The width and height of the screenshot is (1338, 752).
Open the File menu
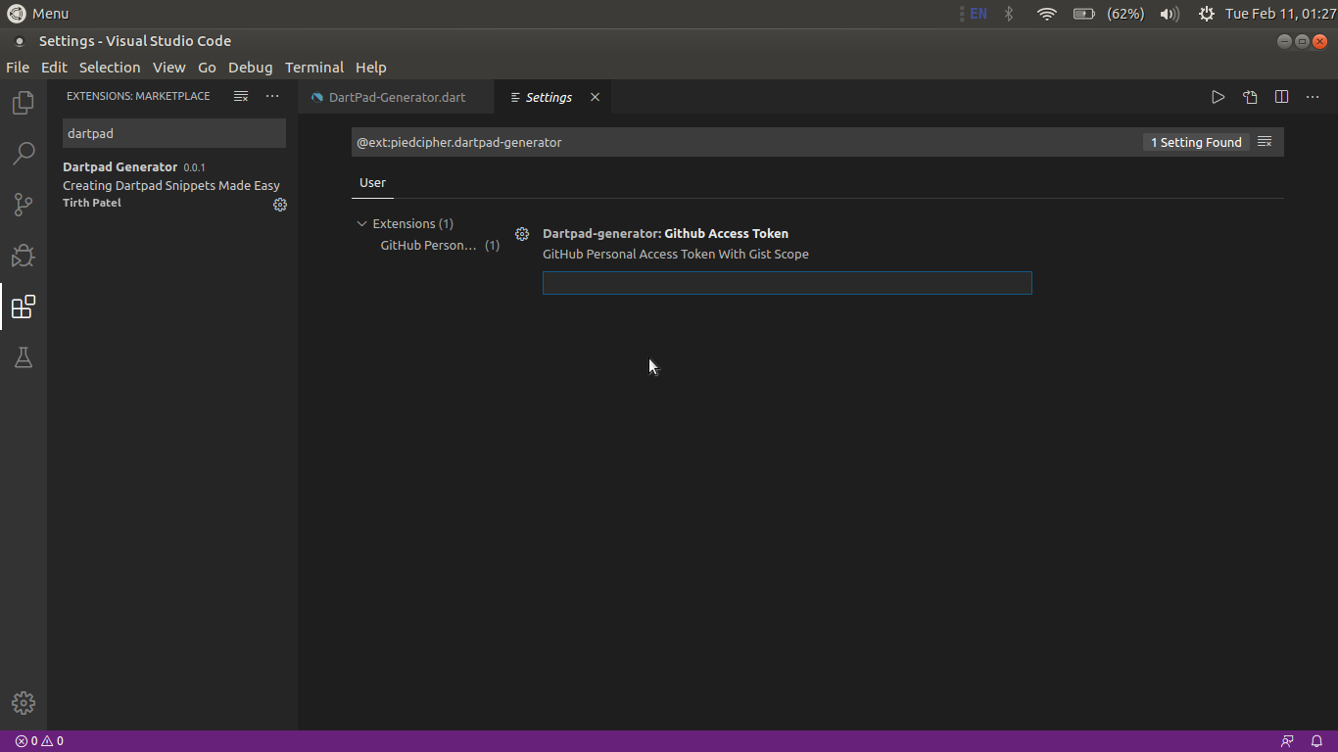click(x=18, y=68)
